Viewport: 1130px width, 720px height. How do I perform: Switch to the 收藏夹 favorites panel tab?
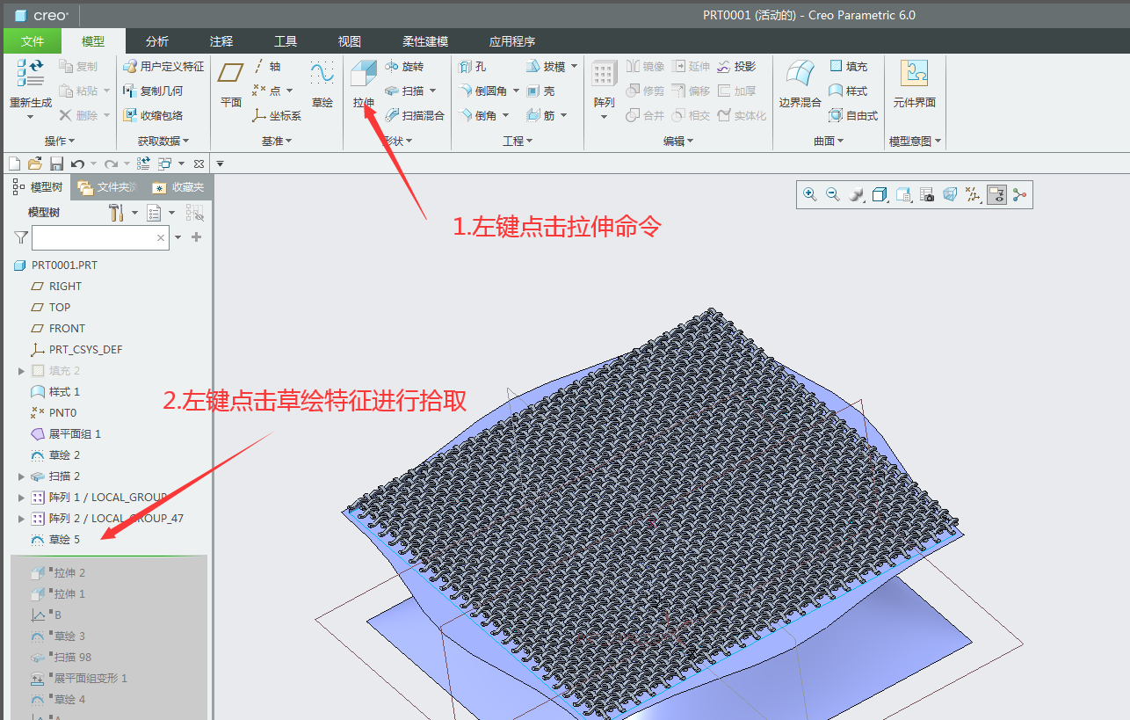click(x=178, y=187)
